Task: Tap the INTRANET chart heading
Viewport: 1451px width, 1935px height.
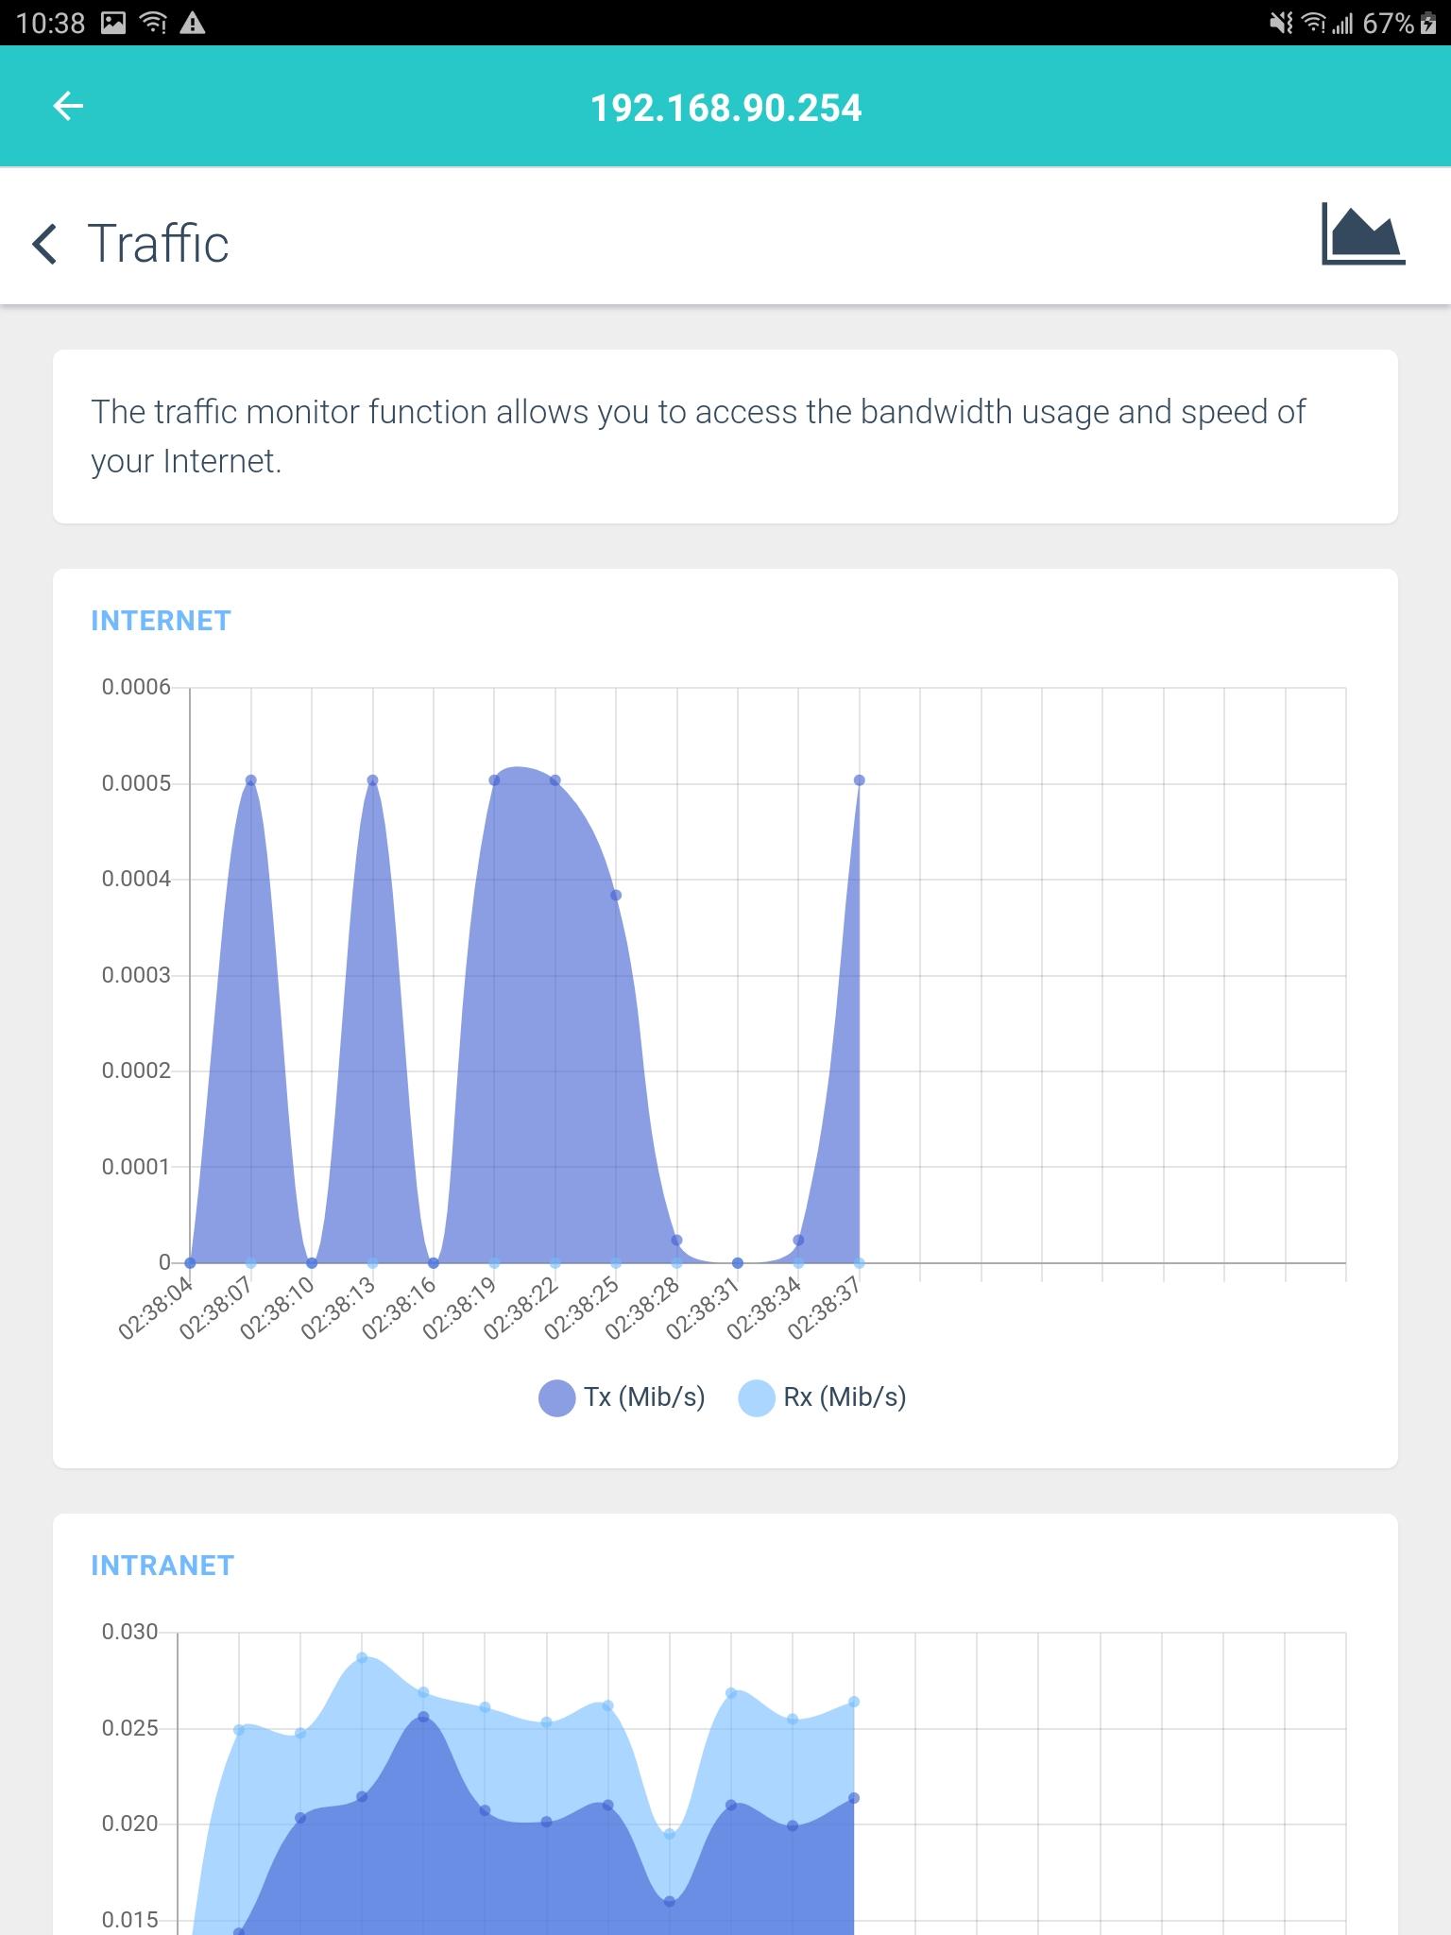Action: click(x=162, y=1566)
